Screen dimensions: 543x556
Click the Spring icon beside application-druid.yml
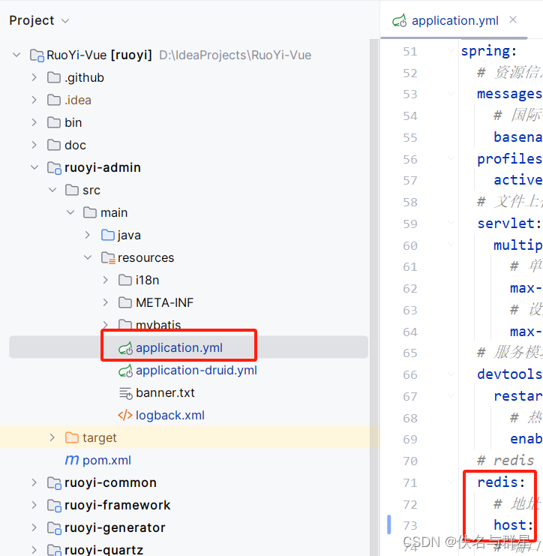[x=125, y=371]
